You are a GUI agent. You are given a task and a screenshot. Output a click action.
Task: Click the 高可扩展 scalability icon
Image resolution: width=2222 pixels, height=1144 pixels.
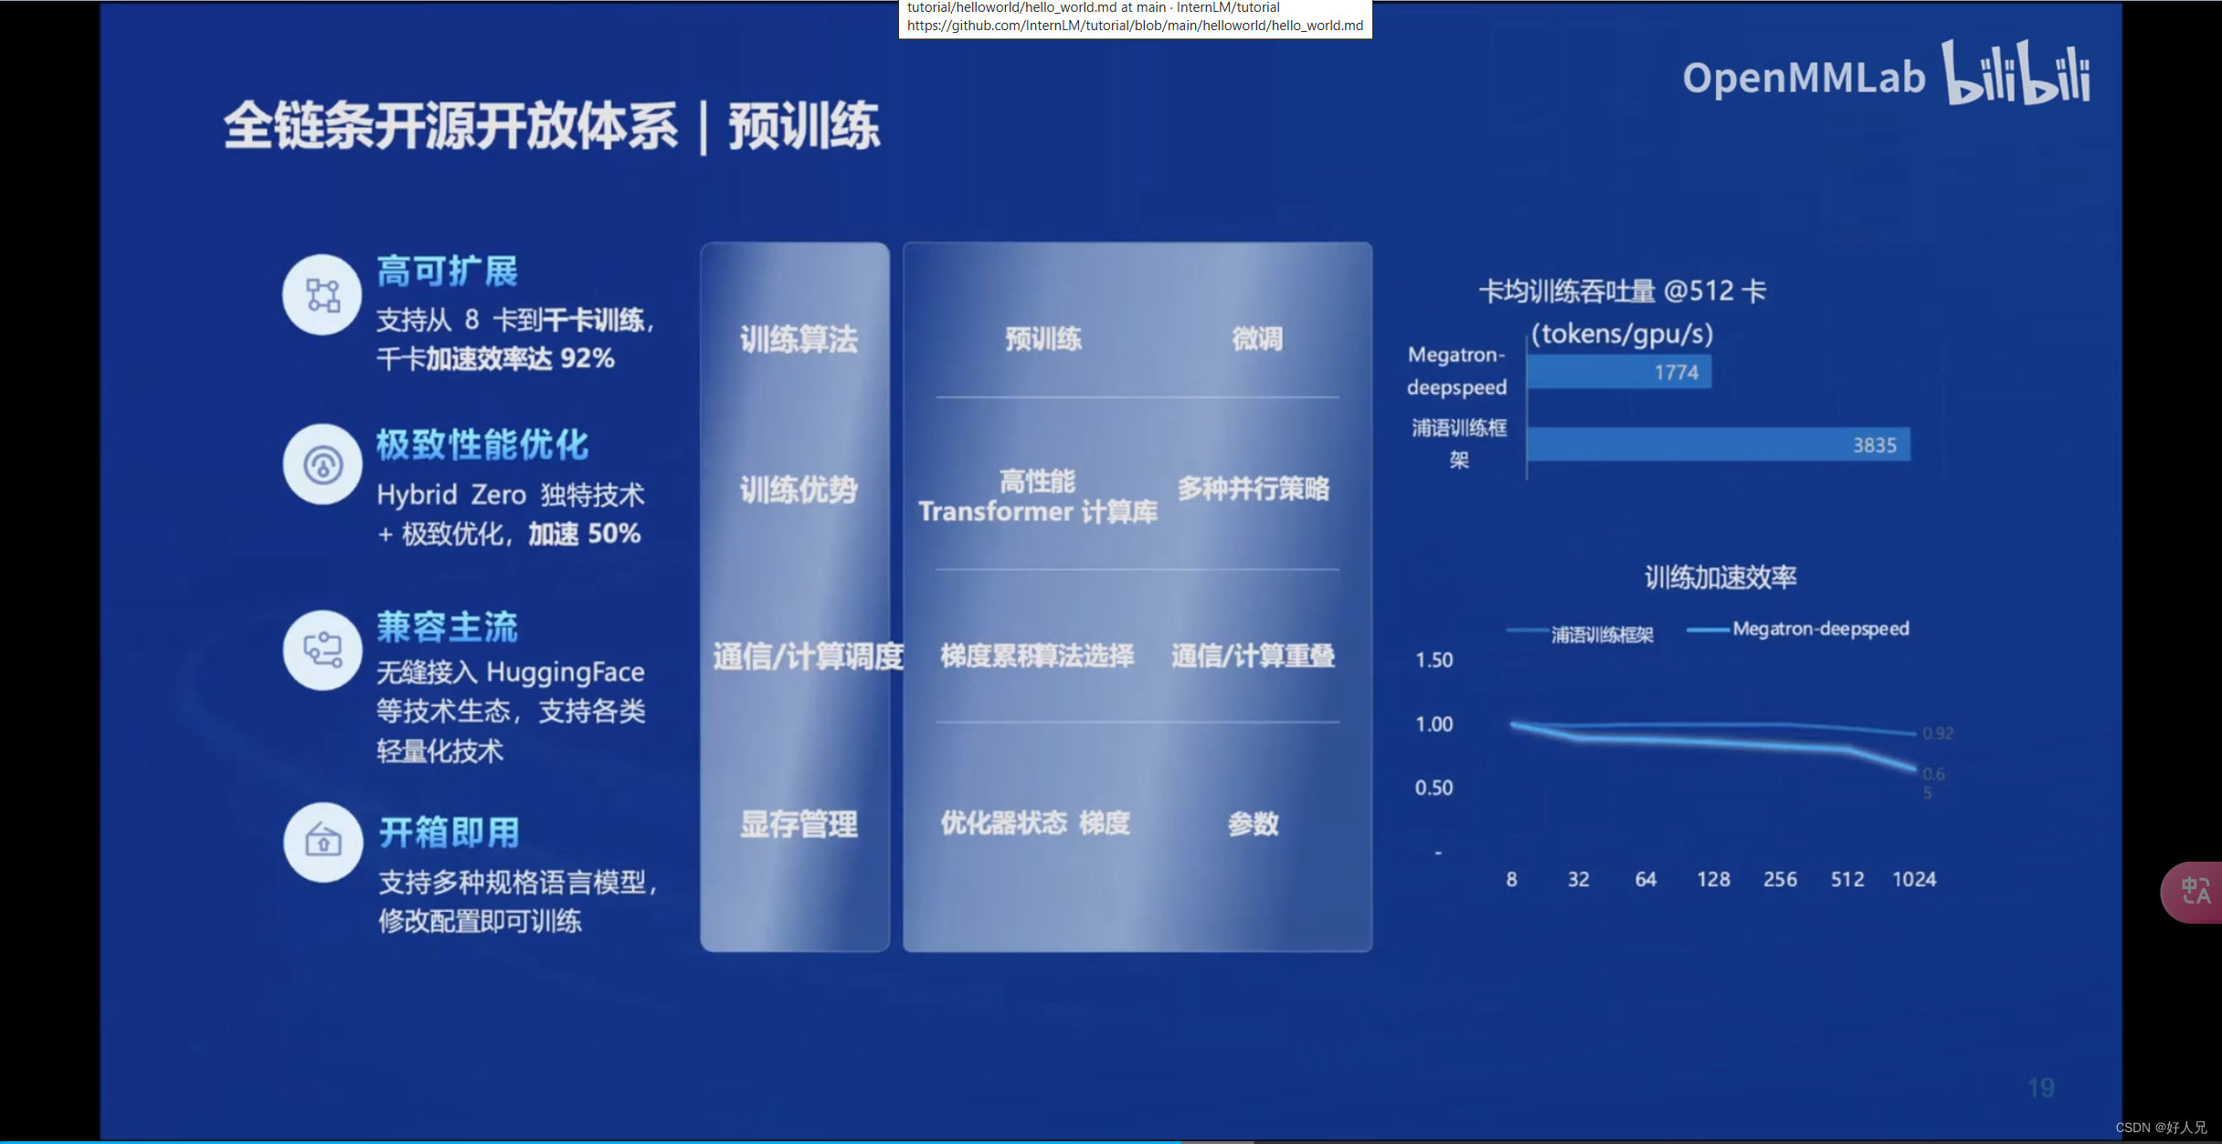(x=322, y=295)
